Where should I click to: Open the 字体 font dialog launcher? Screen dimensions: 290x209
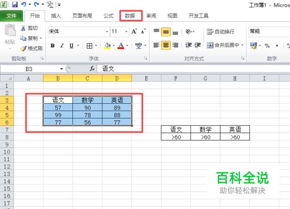pyautogui.click(x=146, y=59)
